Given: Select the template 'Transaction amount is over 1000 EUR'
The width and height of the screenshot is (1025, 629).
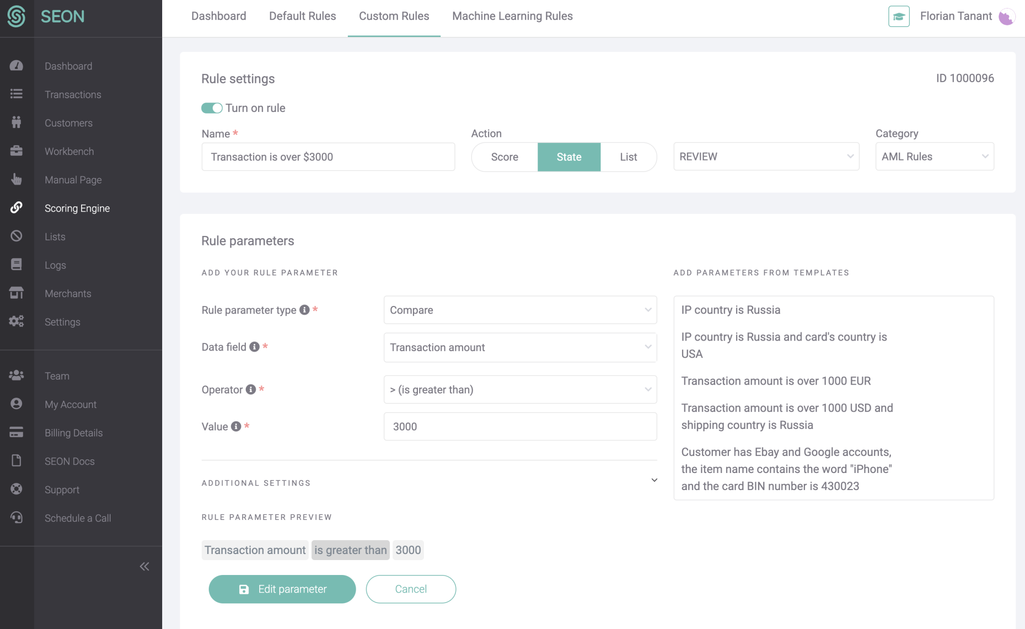Looking at the screenshot, I should click(776, 380).
